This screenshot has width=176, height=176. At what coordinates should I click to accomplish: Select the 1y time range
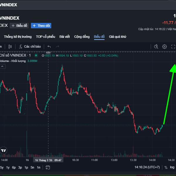(x=8, y=167)
